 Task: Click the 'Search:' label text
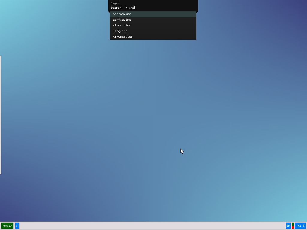click(117, 8)
